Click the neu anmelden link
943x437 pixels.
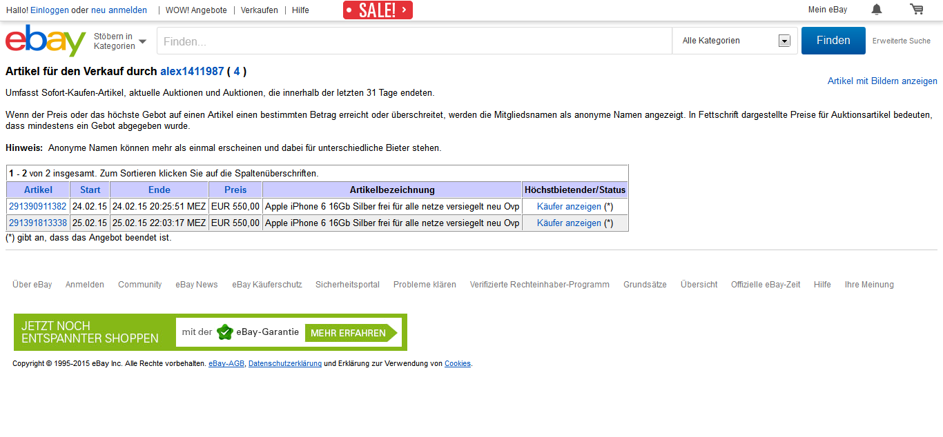(119, 10)
